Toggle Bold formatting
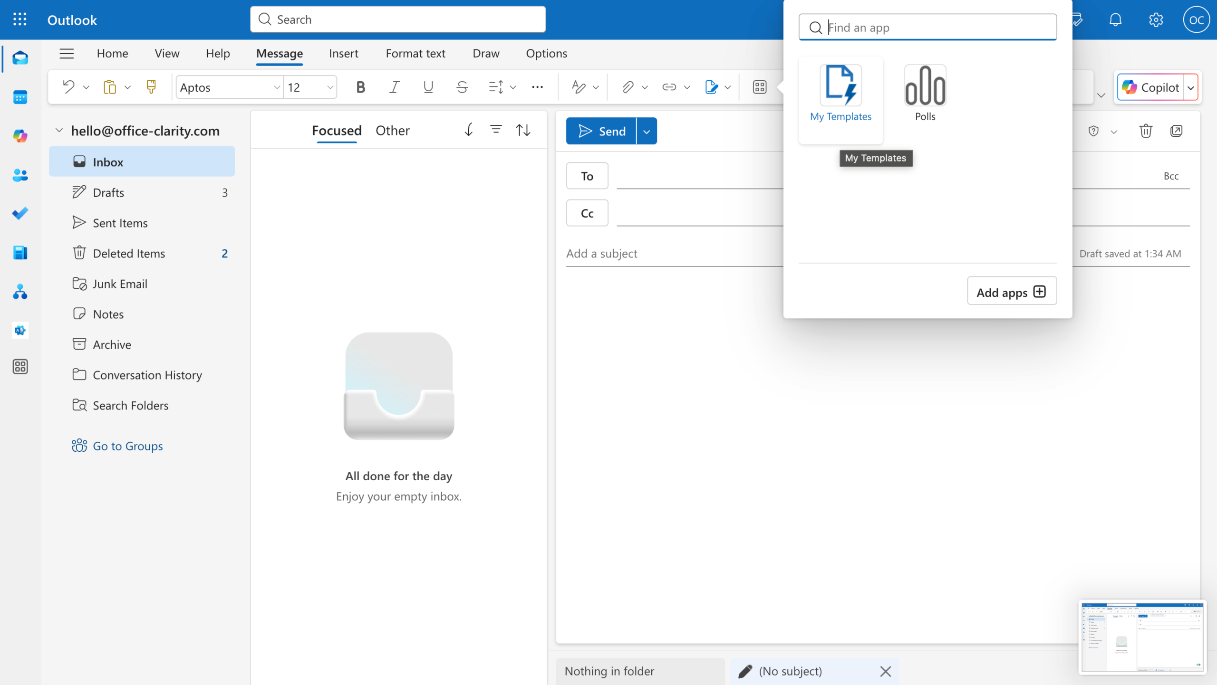The image size is (1217, 685). pyautogui.click(x=360, y=87)
